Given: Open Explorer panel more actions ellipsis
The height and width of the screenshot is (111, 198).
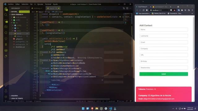Looking at the screenshot, I should click(27, 8).
